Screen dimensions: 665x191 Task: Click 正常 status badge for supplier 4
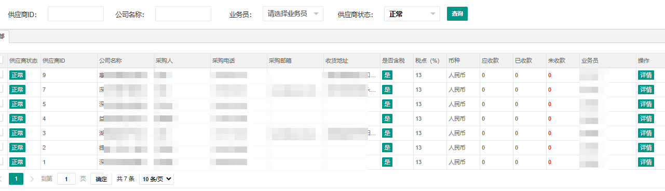[x=18, y=119]
